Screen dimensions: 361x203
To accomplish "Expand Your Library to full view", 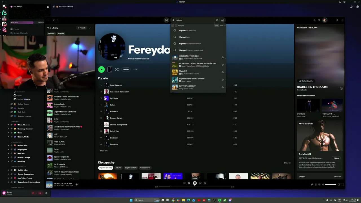I will (90, 28).
